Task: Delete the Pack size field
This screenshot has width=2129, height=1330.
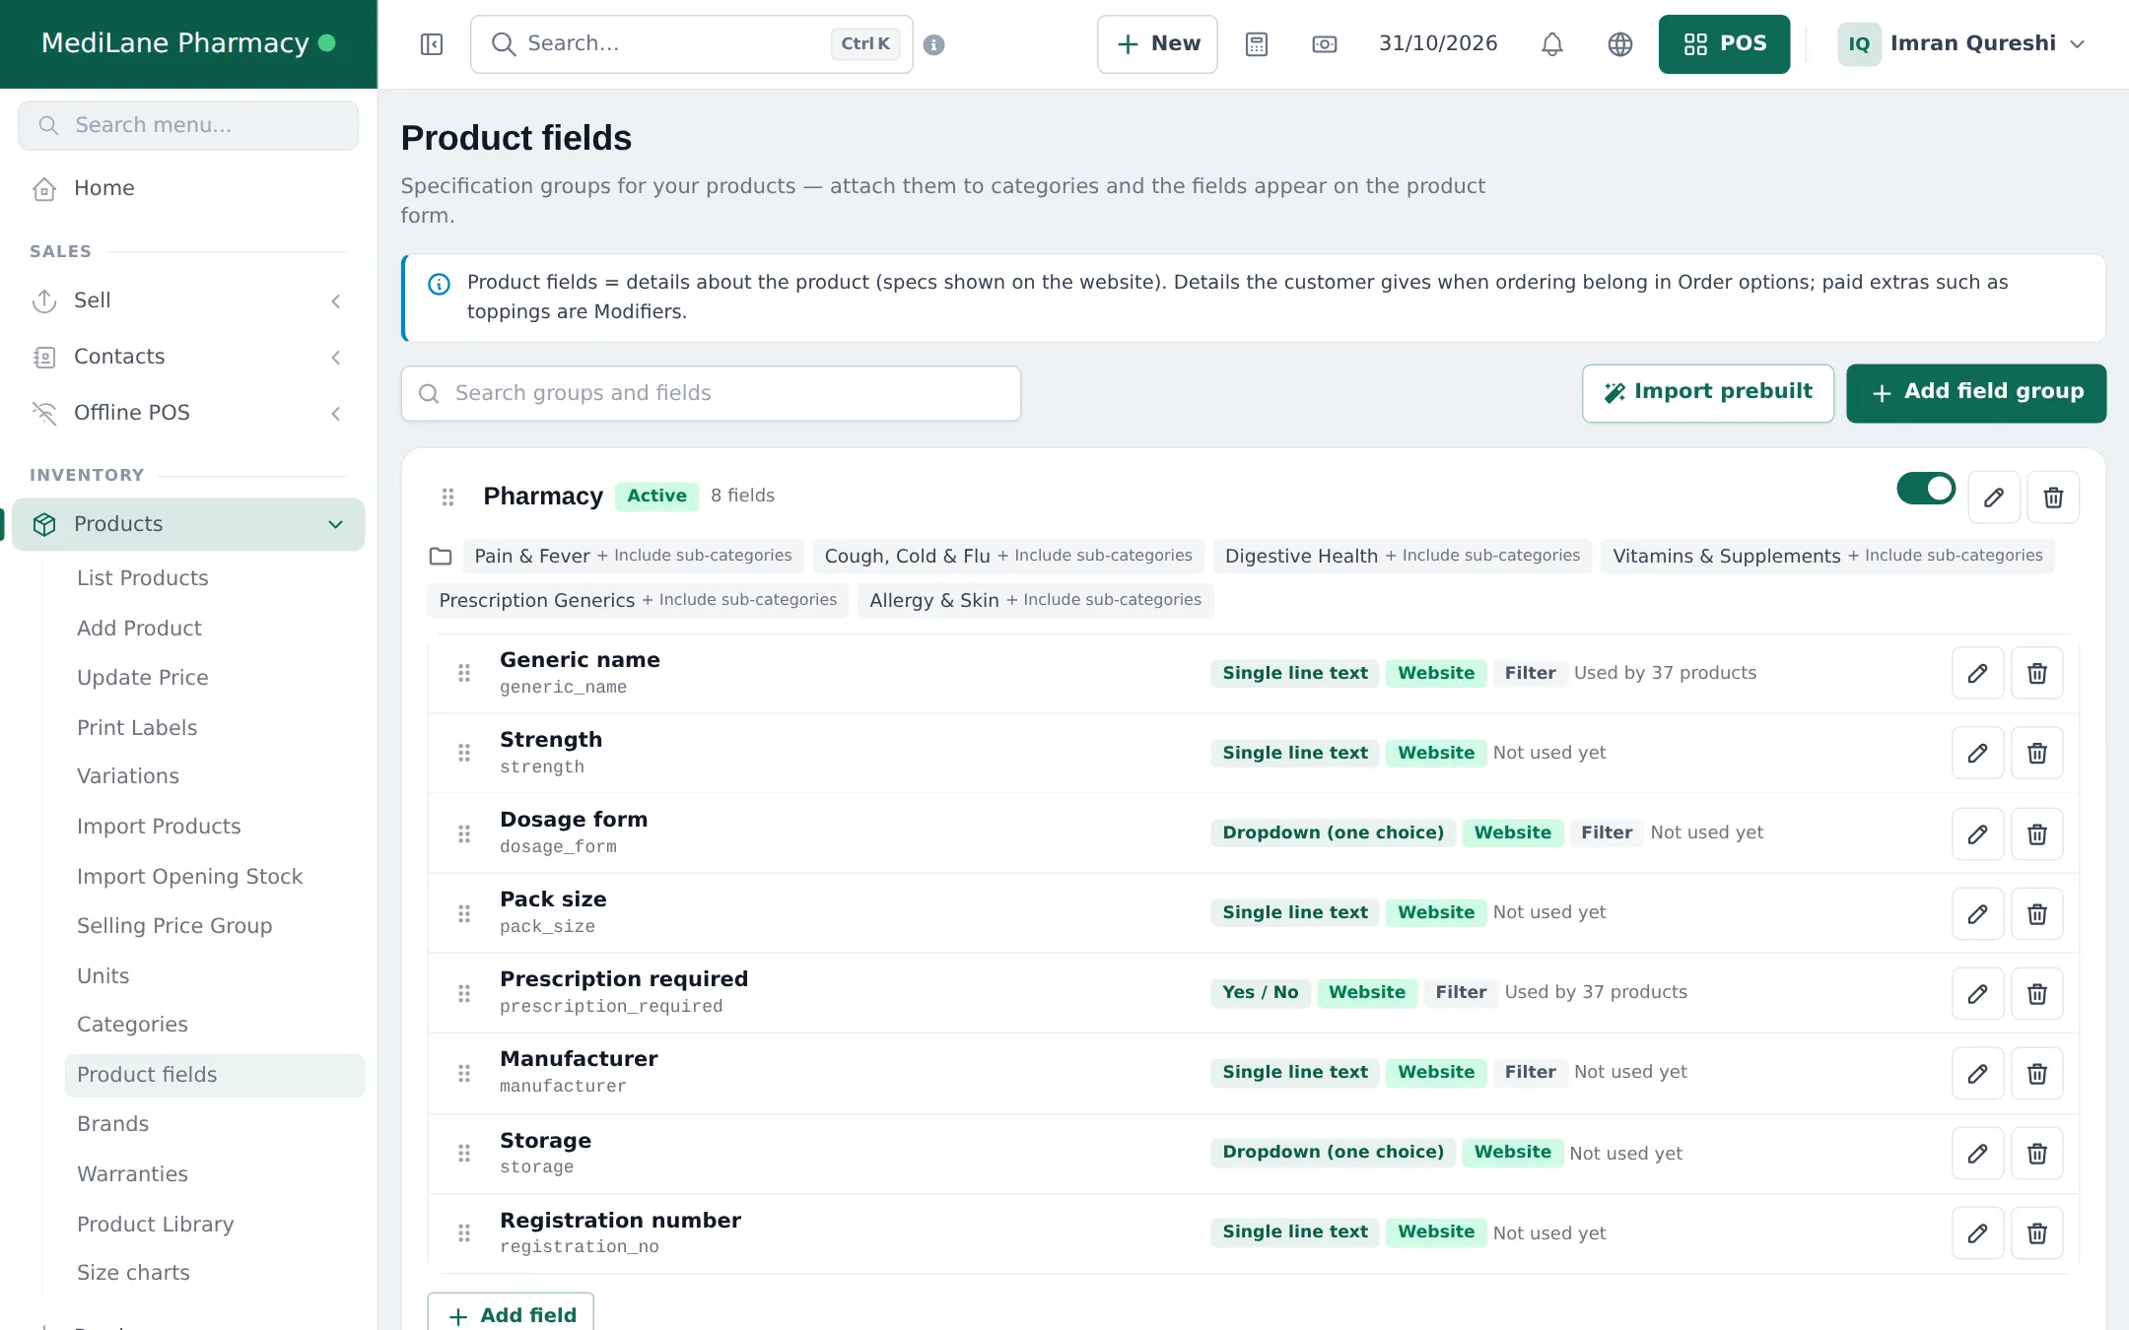Action: point(2037,913)
